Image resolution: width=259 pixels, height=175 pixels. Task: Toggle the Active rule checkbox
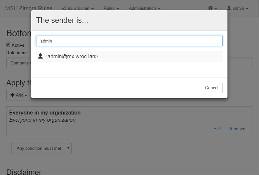point(8,44)
